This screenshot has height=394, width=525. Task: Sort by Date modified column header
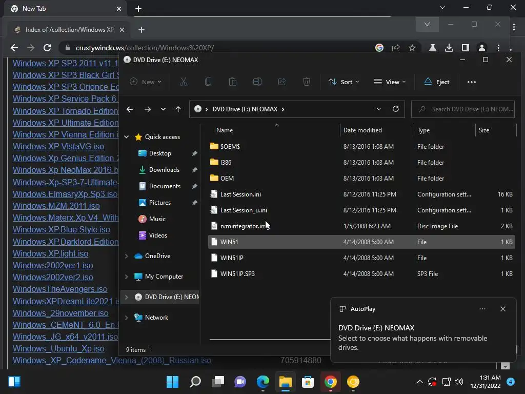[x=362, y=130]
